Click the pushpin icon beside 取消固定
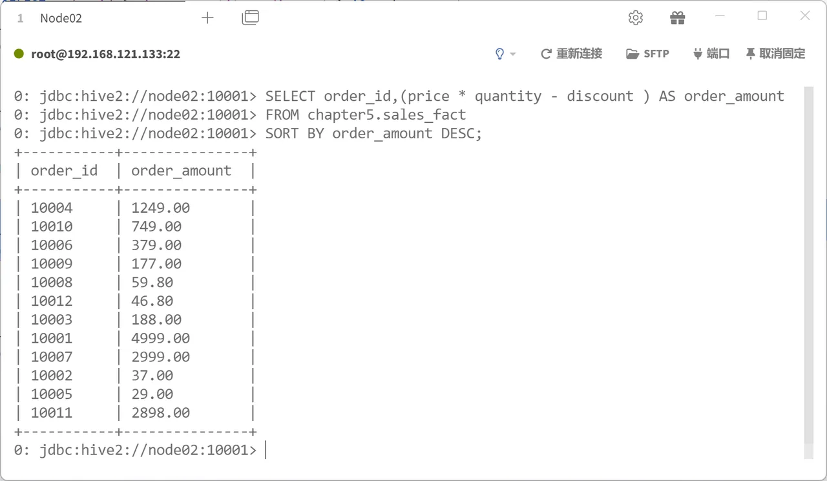The image size is (827, 481). [750, 54]
